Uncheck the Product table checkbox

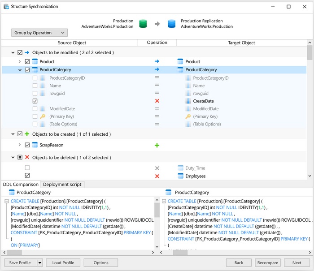click(27, 61)
